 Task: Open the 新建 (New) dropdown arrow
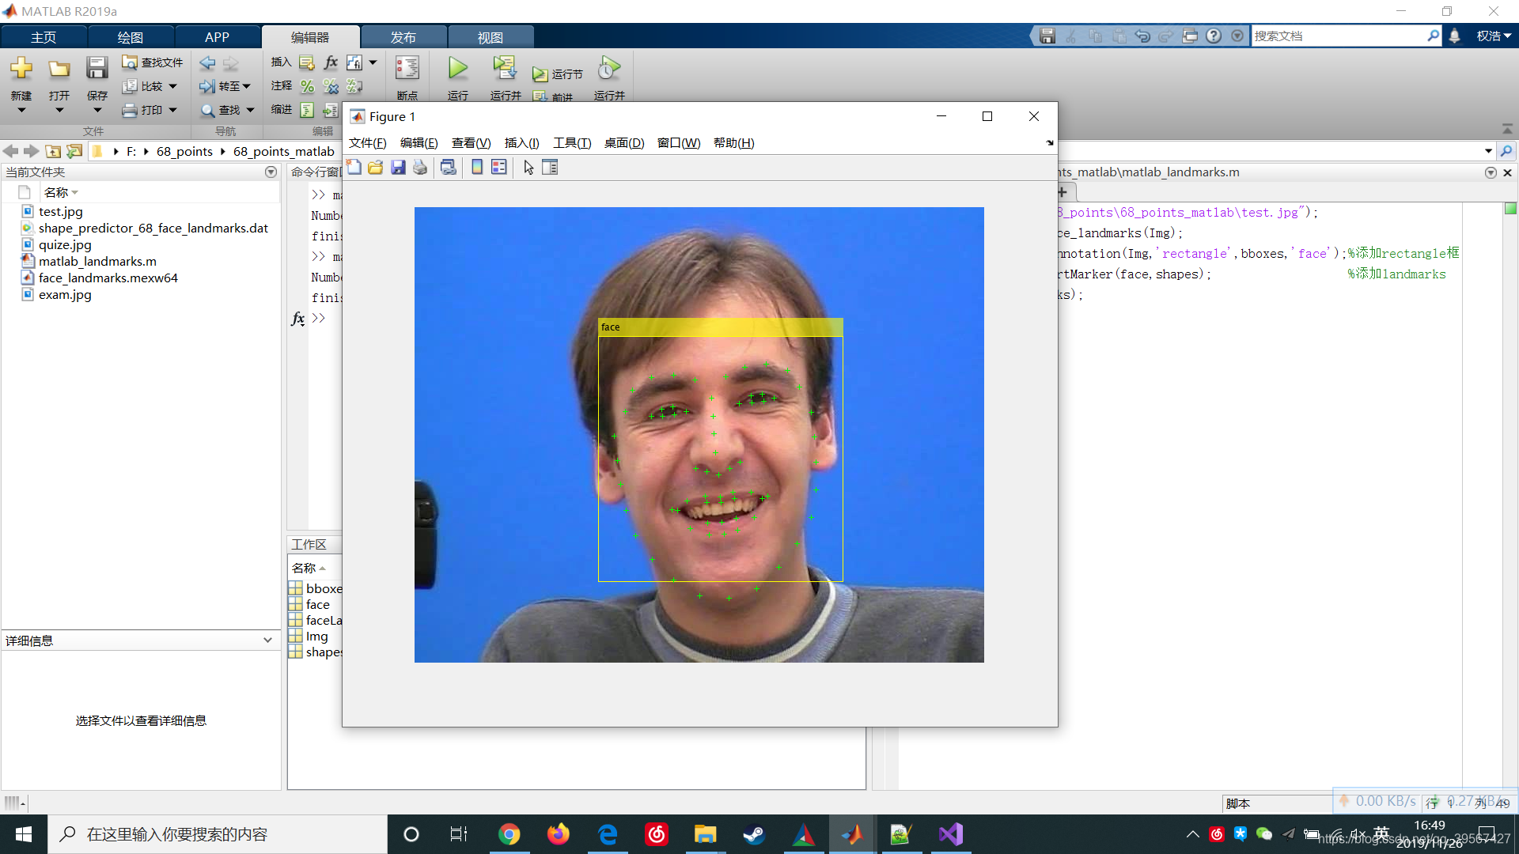point(21,111)
